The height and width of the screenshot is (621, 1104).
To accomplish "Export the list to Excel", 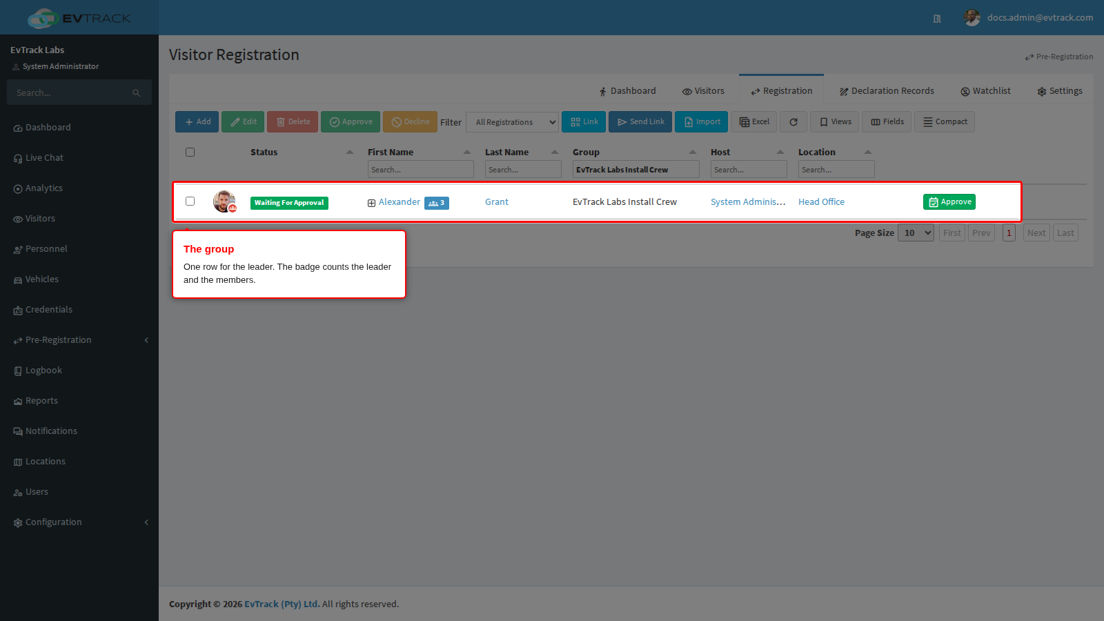I will (754, 122).
